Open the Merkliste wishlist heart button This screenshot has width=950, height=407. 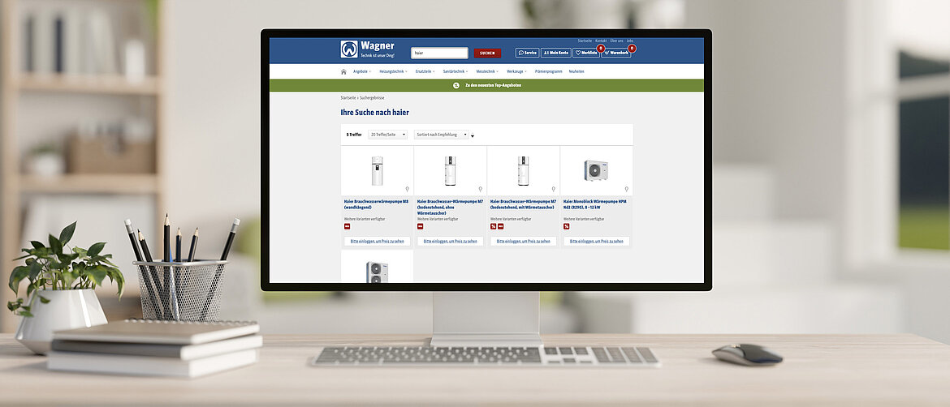tap(585, 53)
